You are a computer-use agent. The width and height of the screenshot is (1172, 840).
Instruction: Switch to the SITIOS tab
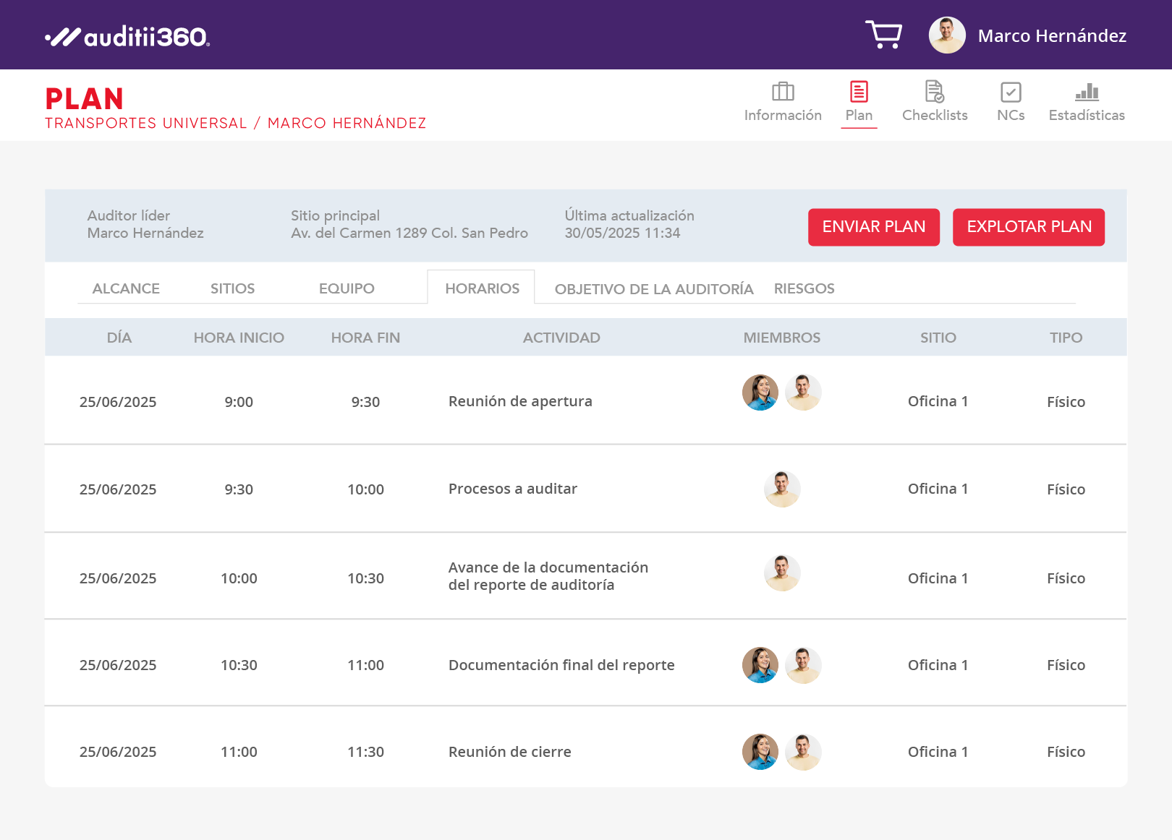tap(232, 288)
